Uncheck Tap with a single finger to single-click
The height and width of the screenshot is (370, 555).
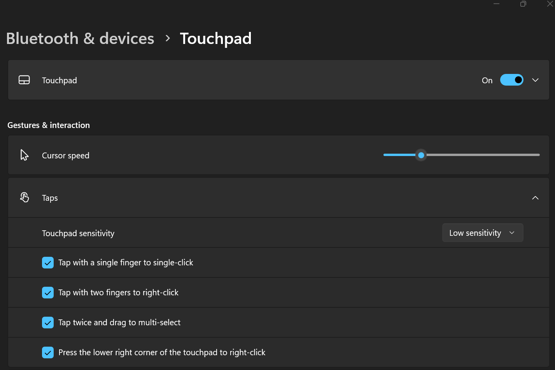48,263
